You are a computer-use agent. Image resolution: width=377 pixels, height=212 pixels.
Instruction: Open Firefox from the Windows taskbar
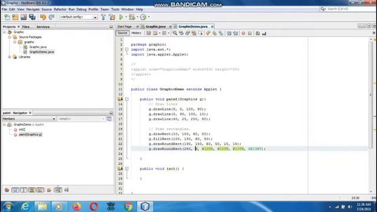[x=77, y=207]
